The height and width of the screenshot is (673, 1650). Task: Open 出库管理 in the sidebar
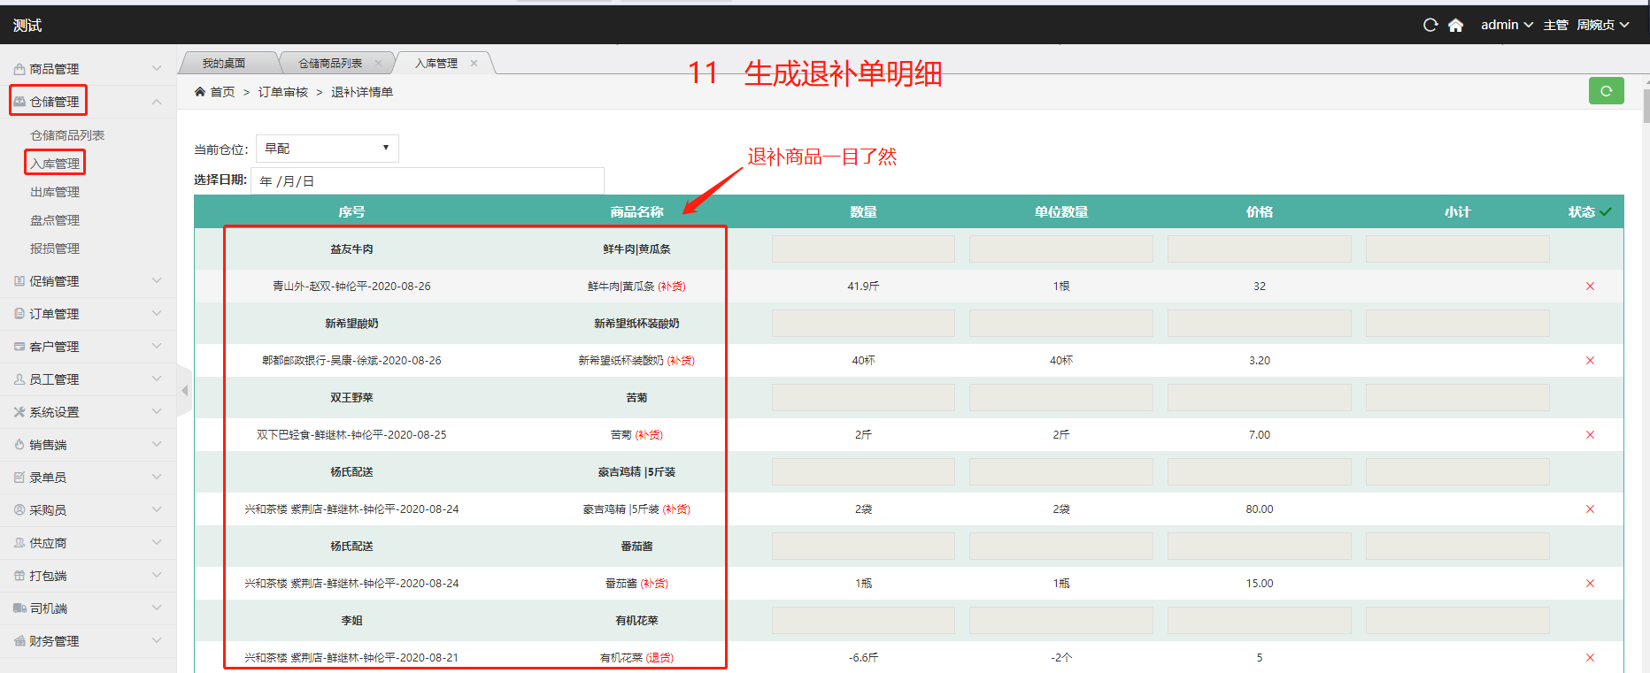click(x=55, y=192)
